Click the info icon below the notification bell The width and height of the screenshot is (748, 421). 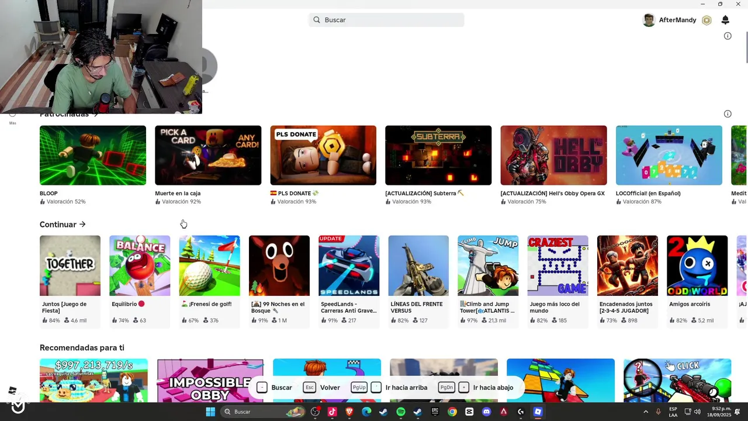(728, 36)
